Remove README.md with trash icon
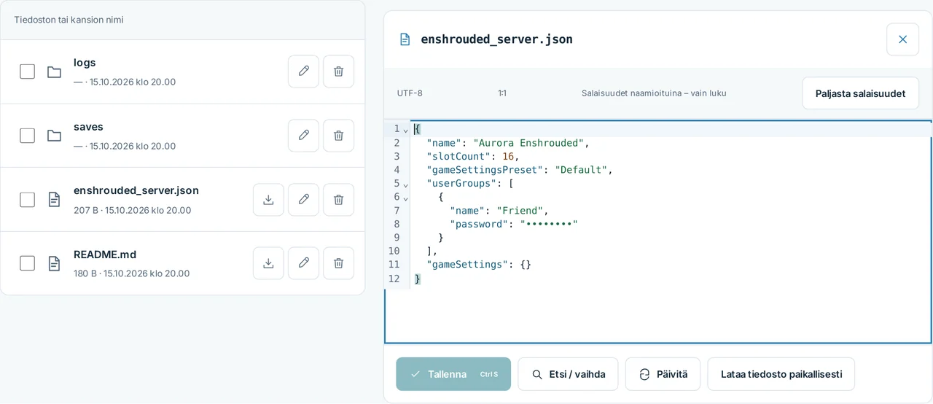The image size is (933, 404). point(338,263)
